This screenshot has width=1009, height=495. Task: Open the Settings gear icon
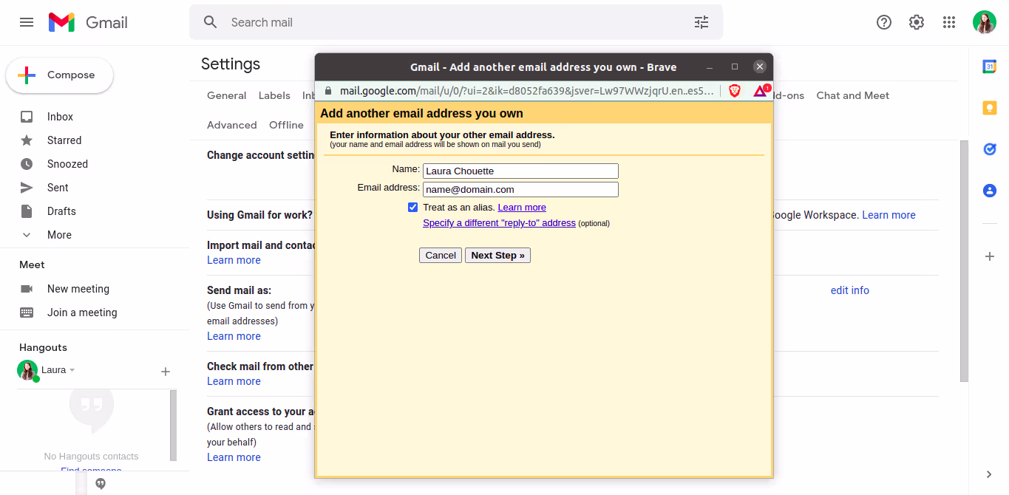pos(917,22)
